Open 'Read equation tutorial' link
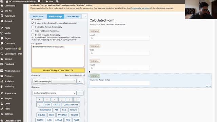217x122 pixels. point(75,75)
